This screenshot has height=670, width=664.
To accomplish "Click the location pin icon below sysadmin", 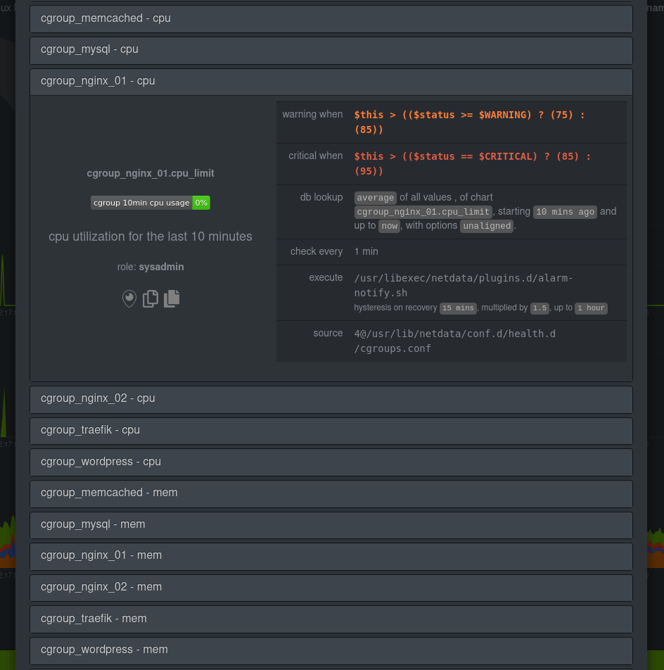I will (x=129, y=298).
